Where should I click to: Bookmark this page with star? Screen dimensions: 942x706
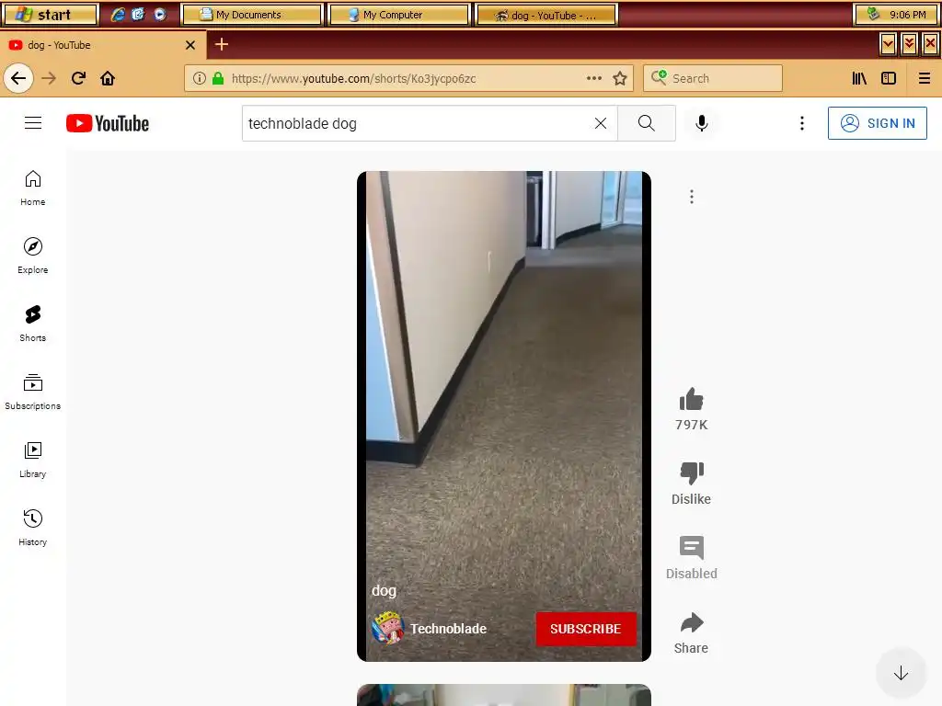tap(620, 78)
